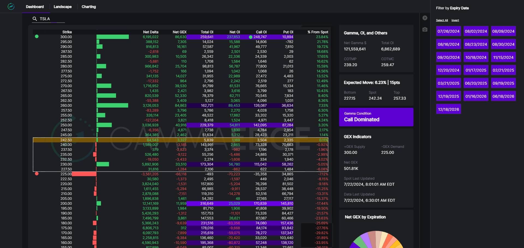
Task: Click the -GEX Demand value 225.00
Action: pyautogui.click(x=388, y=152)
